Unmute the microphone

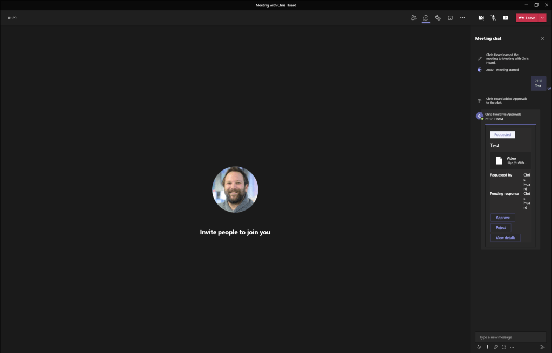click(493, 18)
